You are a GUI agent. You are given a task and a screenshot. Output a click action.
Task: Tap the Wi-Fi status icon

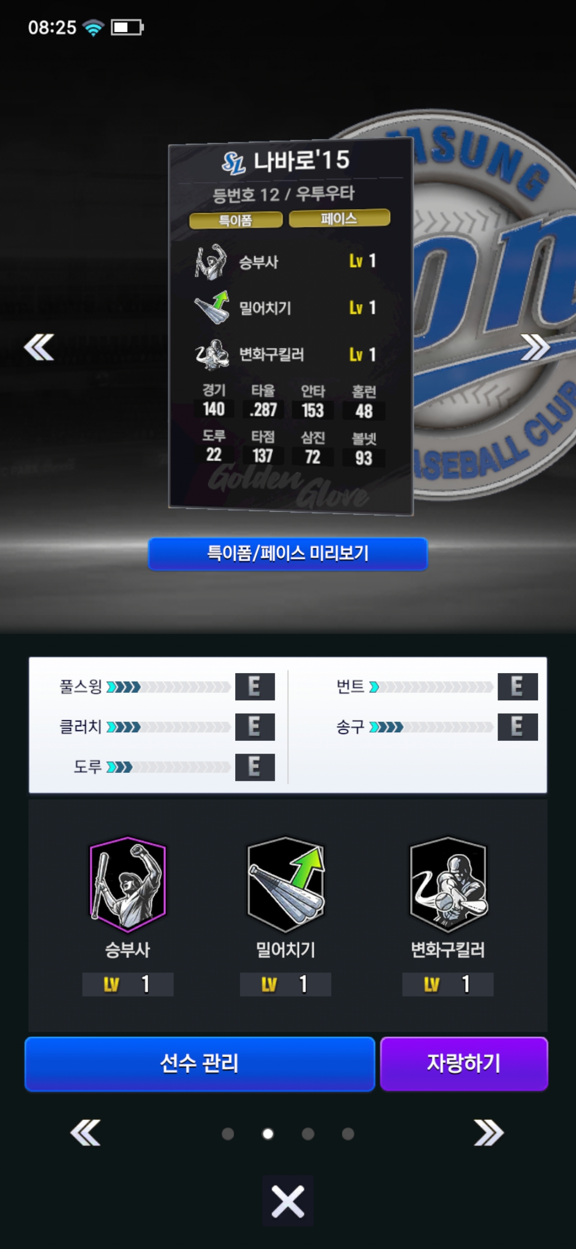[x=94, y=27]
